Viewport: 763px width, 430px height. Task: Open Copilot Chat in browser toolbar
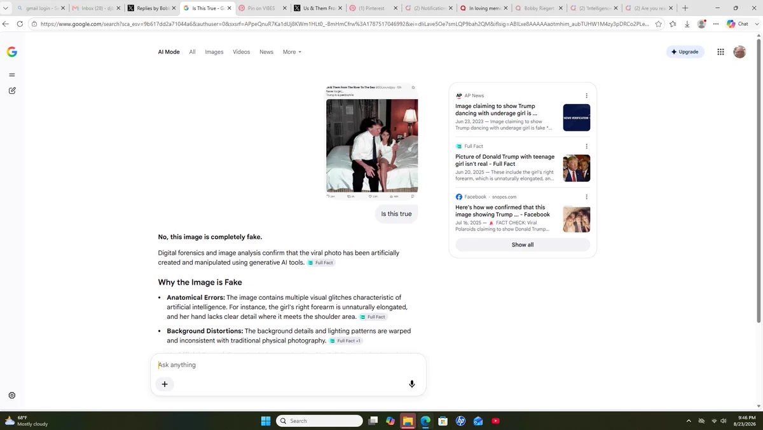click(x=738, y=24)
